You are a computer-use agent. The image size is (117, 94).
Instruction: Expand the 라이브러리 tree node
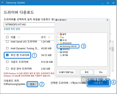click(58, 43)
